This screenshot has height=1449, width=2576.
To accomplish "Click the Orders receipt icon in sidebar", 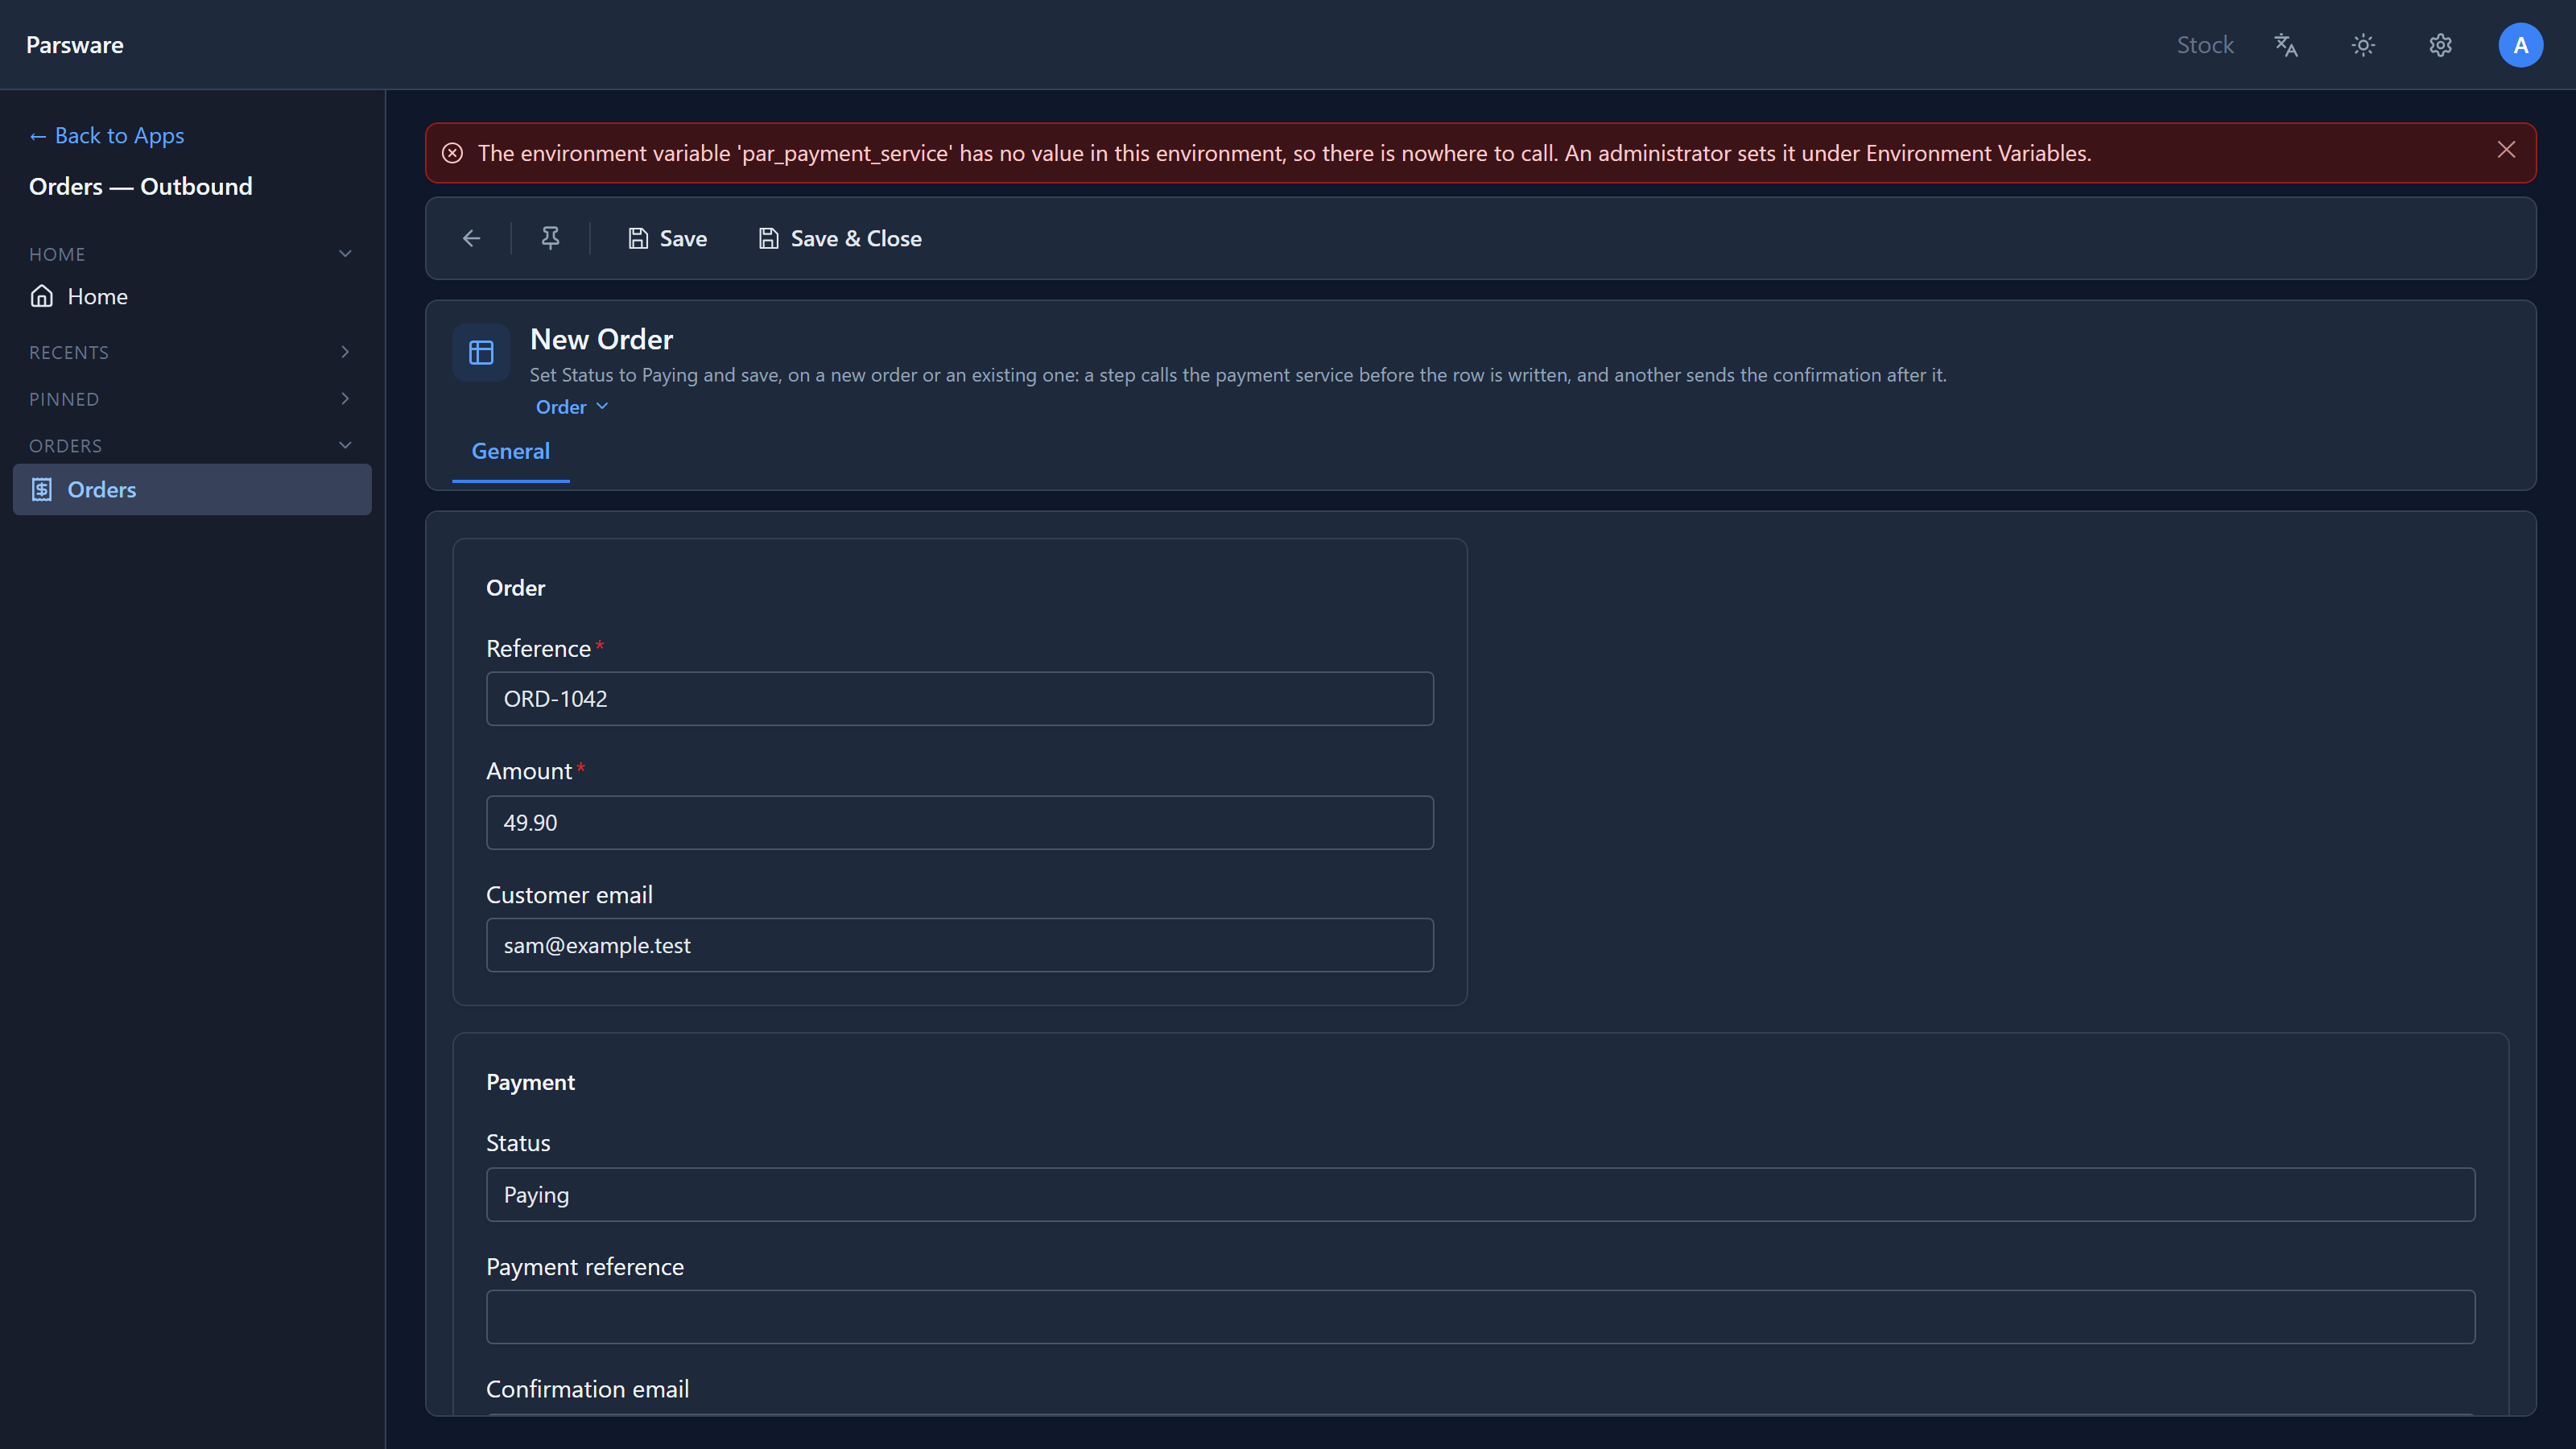I will pyautogui.click(x=42, y=489).
